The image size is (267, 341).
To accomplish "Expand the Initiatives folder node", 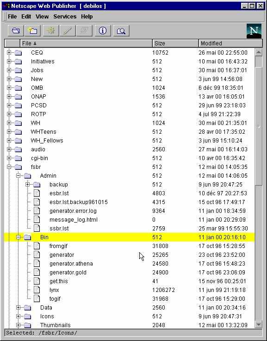I will tap(9, 62).
